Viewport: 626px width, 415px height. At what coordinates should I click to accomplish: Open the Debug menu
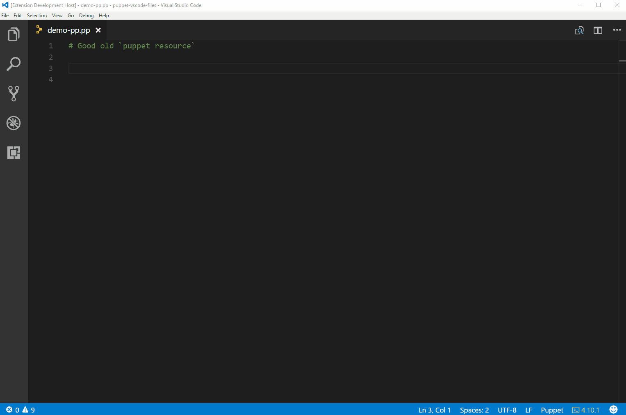pos(87,16)
